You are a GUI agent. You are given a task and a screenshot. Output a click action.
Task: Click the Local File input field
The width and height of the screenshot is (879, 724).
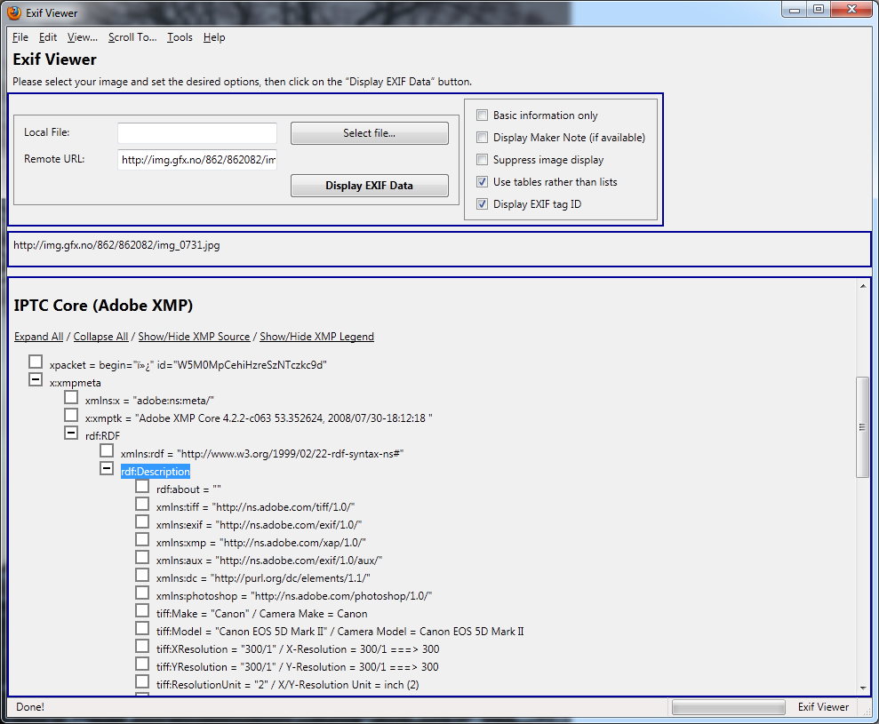tap(197, 133)
